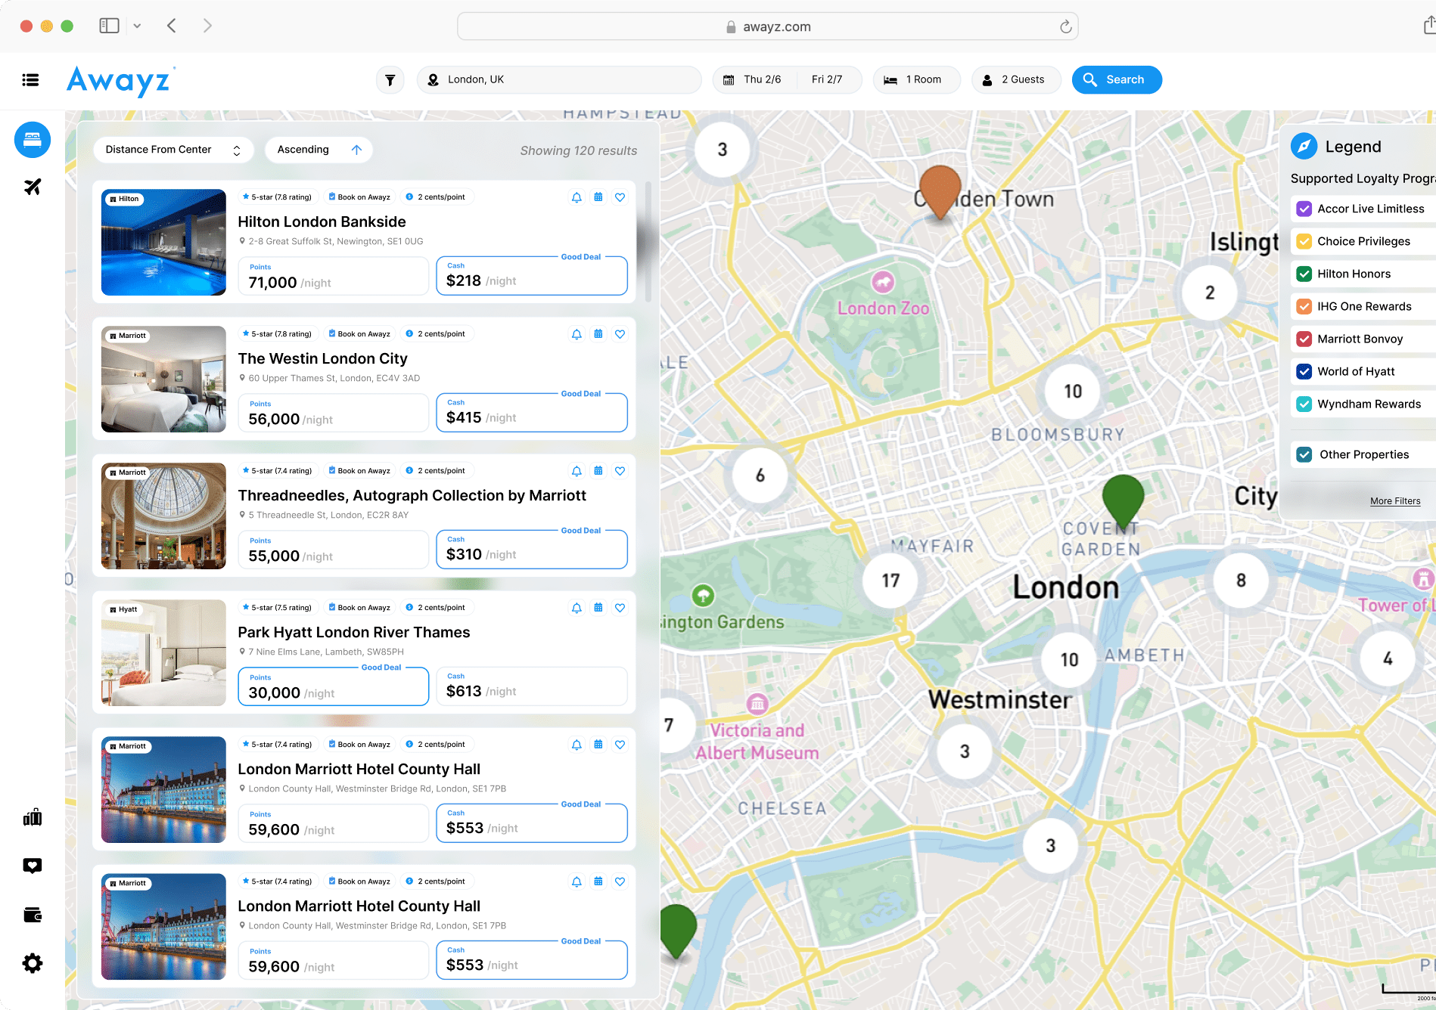Toggle Marriott Bonvoy checkbox in legend

pos(1304,339)
